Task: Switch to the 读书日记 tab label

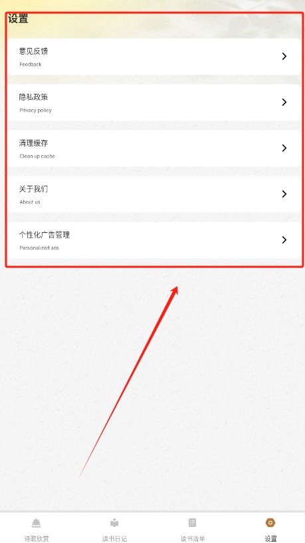Action: point(114,538)
